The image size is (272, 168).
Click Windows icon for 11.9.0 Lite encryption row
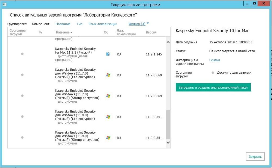click(x=108, y=117)
